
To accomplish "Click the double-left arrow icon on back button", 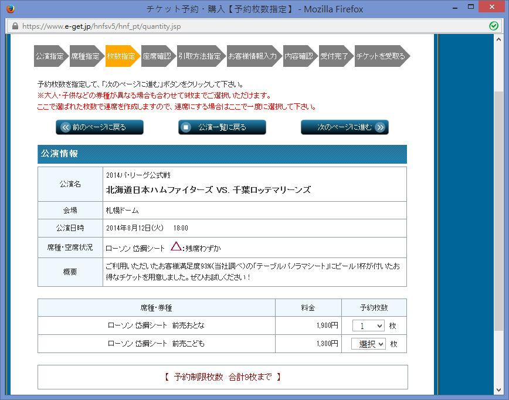I will point(66,127).
